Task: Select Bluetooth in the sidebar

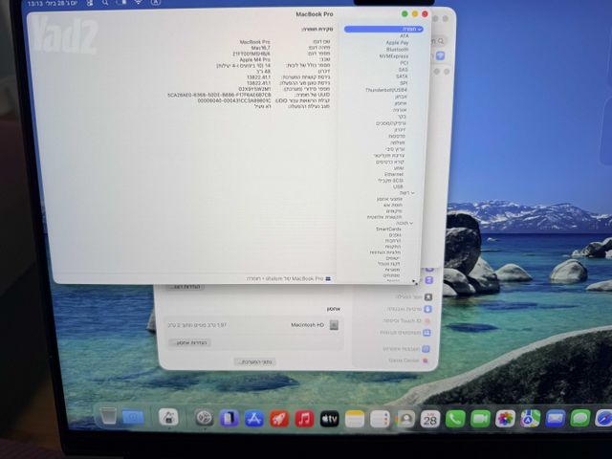Action: click(x=398, y=50)
